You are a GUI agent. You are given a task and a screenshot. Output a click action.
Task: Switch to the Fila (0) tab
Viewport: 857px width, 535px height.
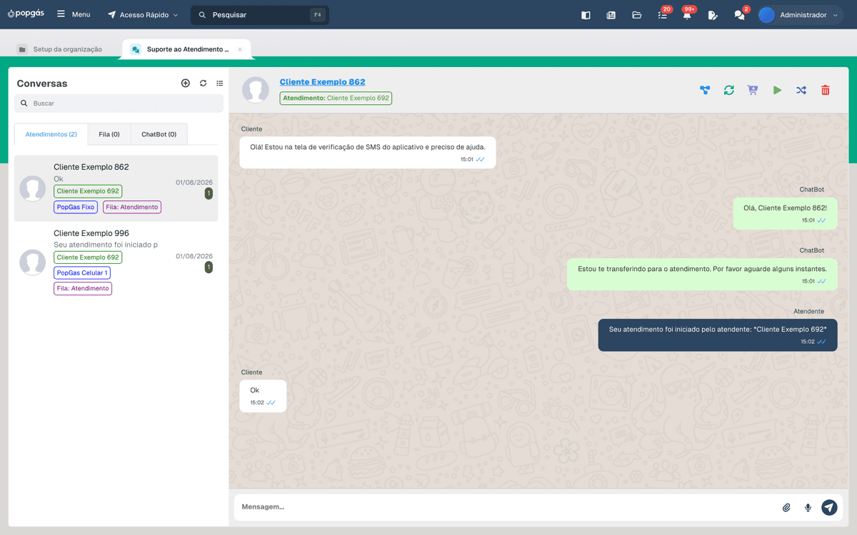point(109,134)
